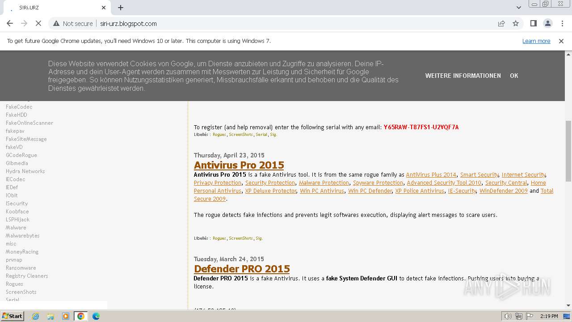Screen dimensions: 572x322
Task: Bookmark this page with the star icon
Action: pos(516,24)
